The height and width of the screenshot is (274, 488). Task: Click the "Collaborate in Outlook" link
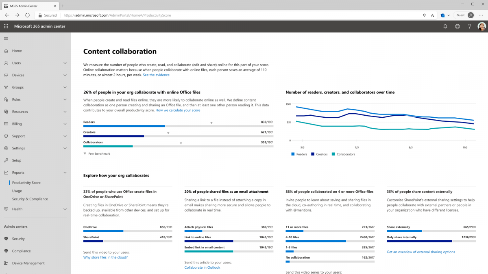(202, 267)
